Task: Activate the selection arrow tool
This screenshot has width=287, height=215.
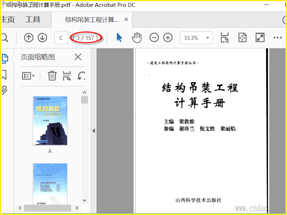Action: pos(119,38)
